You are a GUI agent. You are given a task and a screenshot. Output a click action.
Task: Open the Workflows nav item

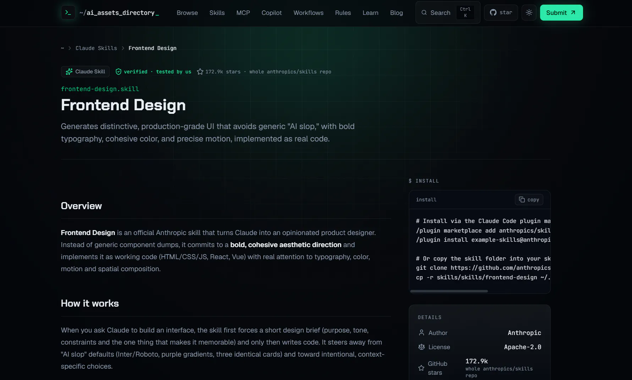coord(308,13)
